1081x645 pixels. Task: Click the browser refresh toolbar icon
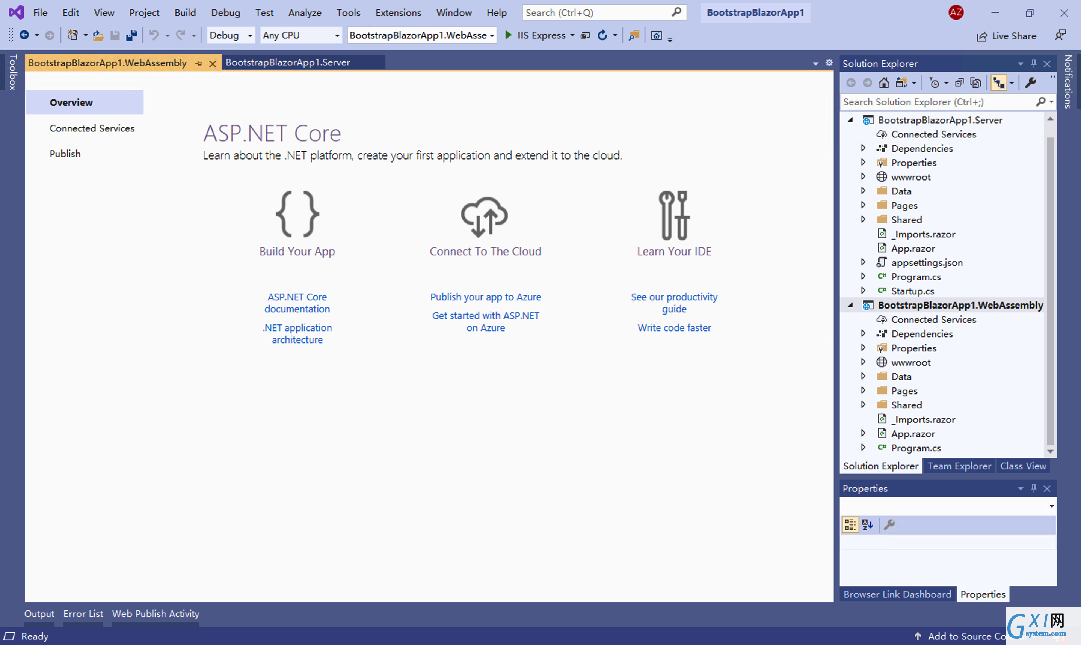(602, 35)
